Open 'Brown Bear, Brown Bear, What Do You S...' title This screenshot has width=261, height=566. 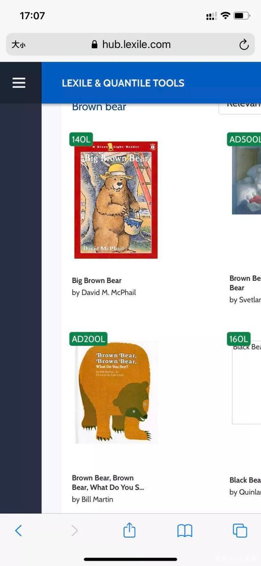pos(108,483)
